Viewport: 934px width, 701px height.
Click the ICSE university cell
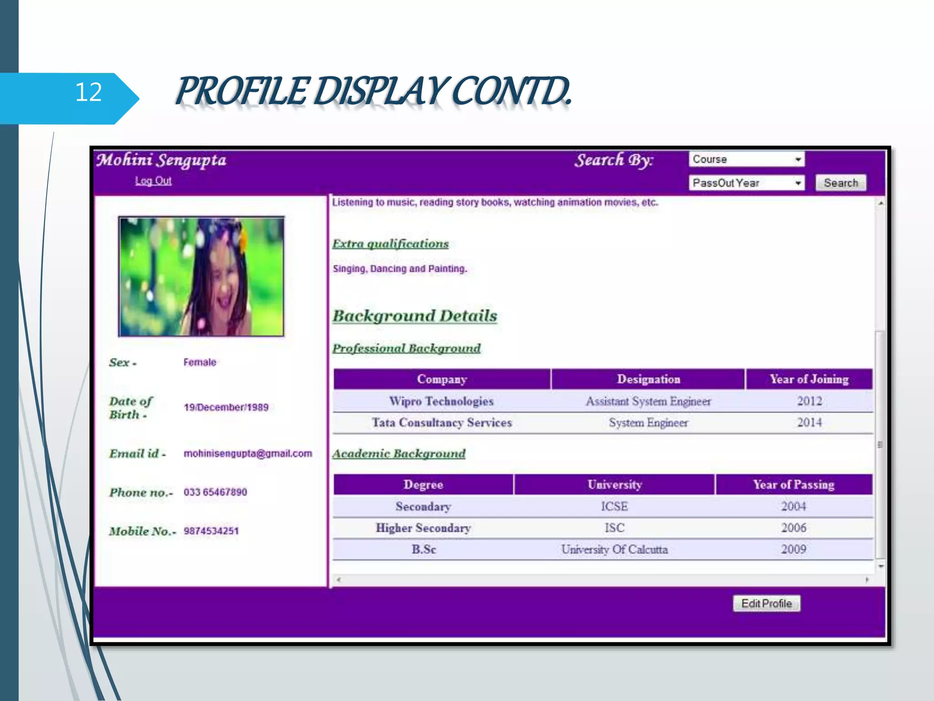pos(614,507)
